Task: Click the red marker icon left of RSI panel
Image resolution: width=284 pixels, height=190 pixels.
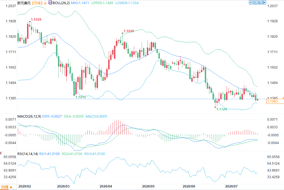Action: pos(1,153)
